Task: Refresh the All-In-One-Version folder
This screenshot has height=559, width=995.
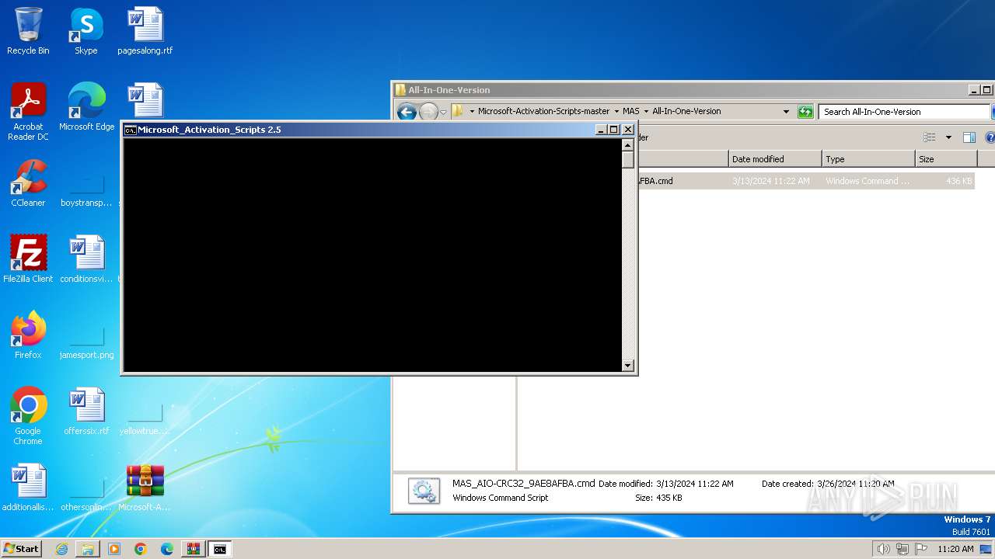Action: (805, 112)
